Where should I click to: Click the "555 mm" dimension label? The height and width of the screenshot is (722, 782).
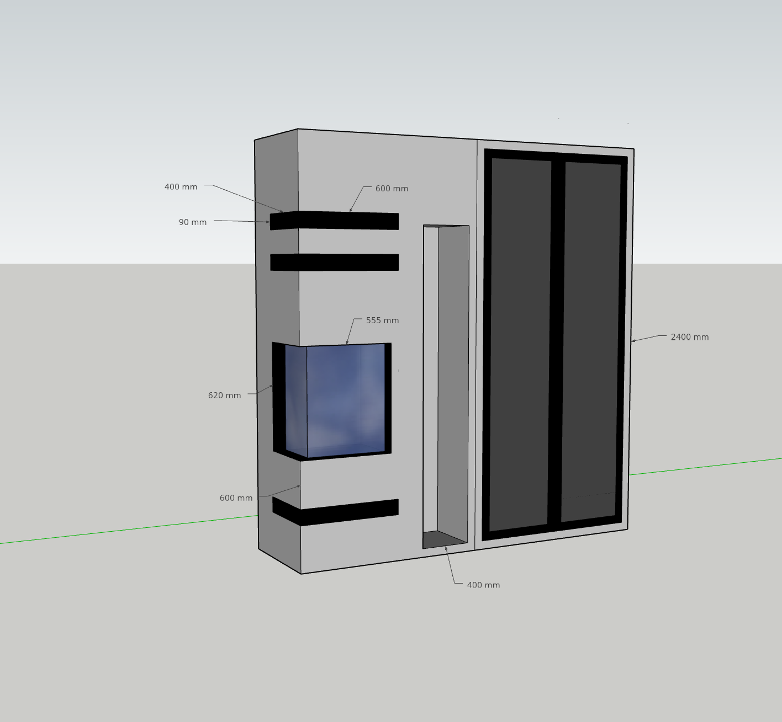click(x=382, y=320)
